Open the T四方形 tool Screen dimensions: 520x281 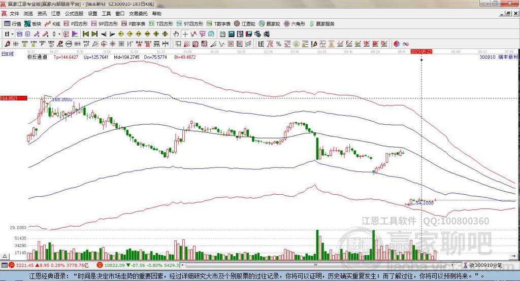[161, 24]
